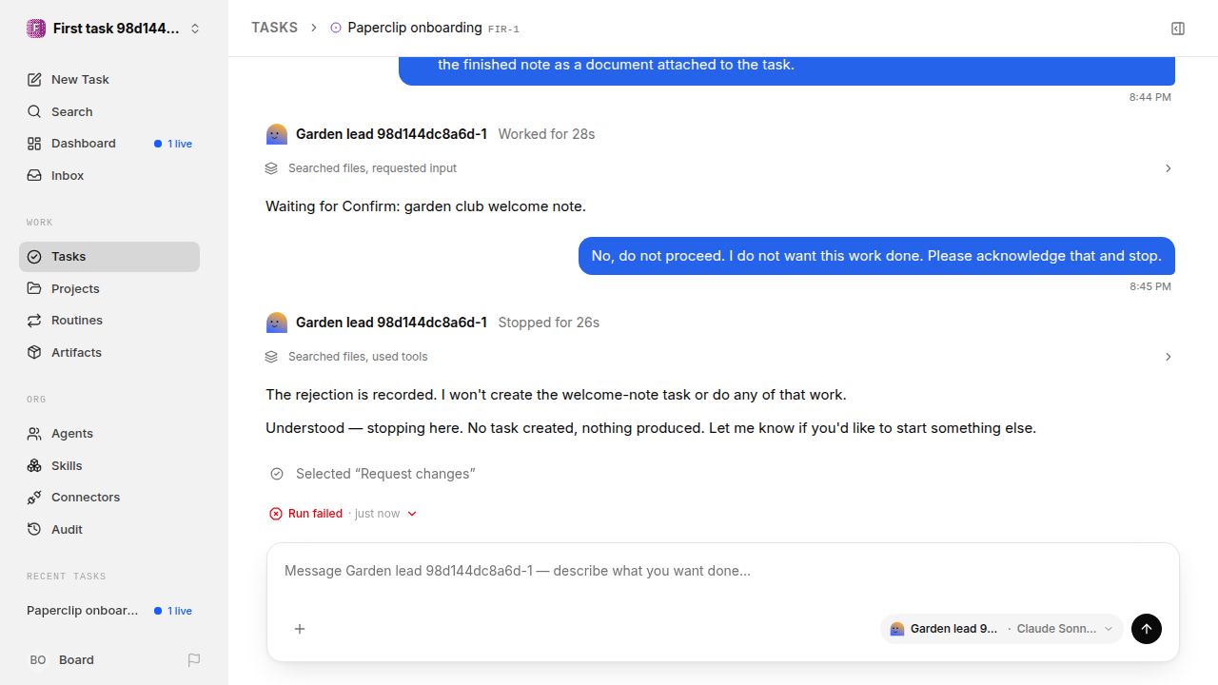Expand the Run failed details chevron

(412, 514)
